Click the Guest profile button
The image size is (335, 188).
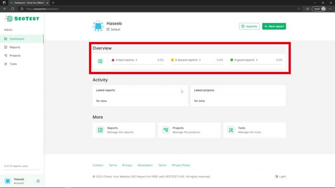click(x=319, y=9)
